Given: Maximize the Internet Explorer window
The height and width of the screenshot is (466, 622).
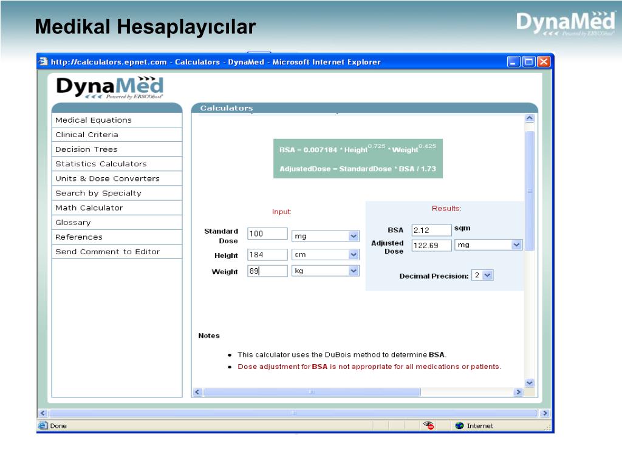Looking at the screenshot, I should click(x=528, y=62).
